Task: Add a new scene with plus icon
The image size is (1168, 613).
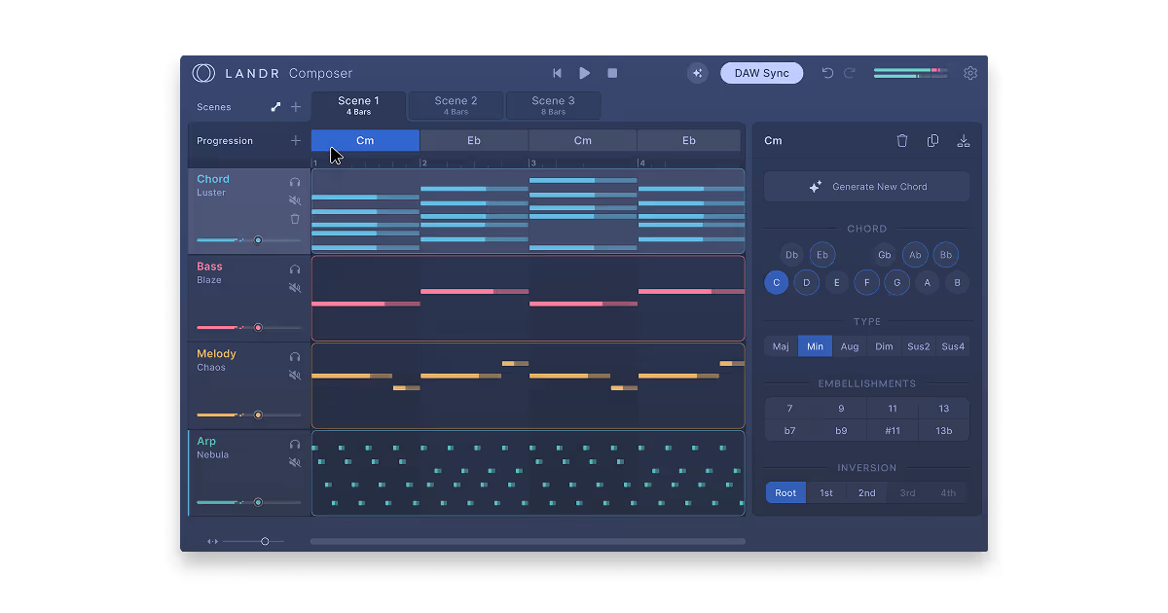Action: 296,107
